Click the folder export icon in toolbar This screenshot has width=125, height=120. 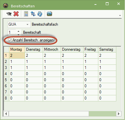49,14
